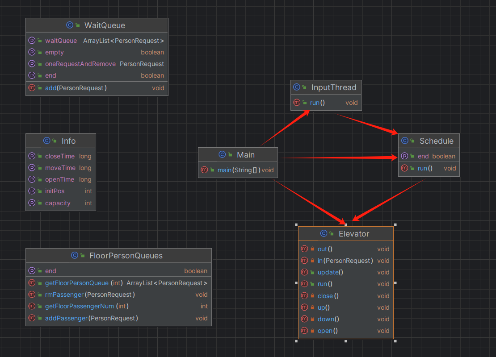The image size is (496, 357).
Task: Click the class icon of FloorPersonQueues header
Action: (x=75, y=255)
